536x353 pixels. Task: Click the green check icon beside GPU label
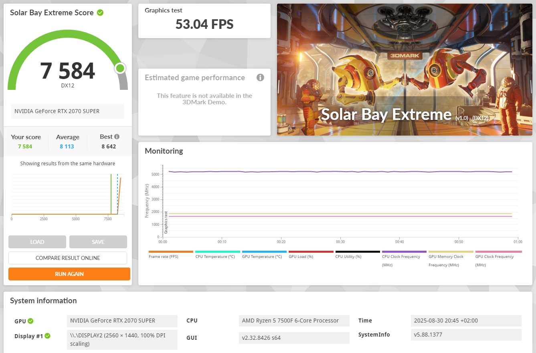(x=30, y=321)
